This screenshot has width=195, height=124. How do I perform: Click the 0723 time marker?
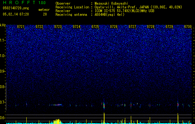point(58,27)
